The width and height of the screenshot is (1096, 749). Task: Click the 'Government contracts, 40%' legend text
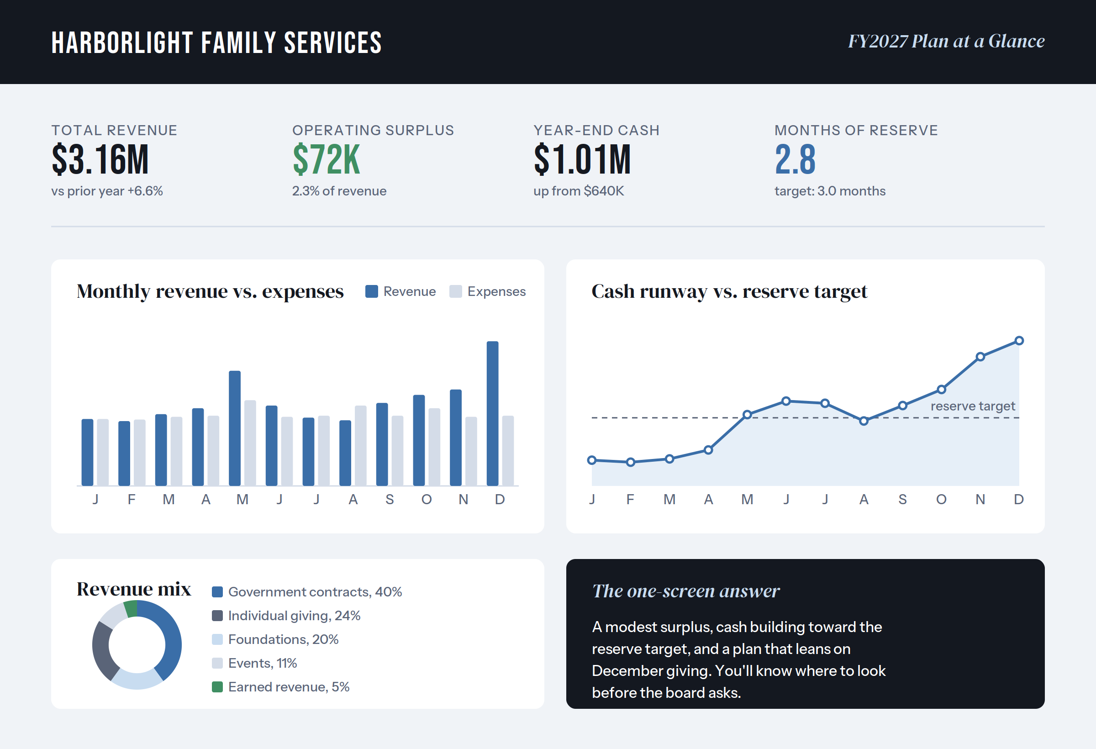click(x=315, y=592)
